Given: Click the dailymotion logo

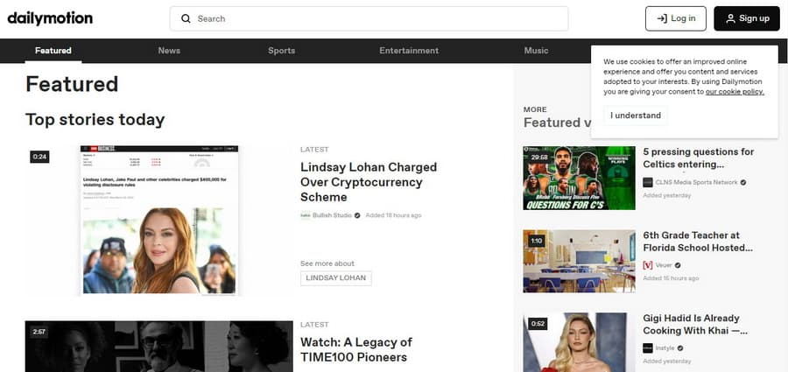Looking at the screenshot, I should point(50,18).
